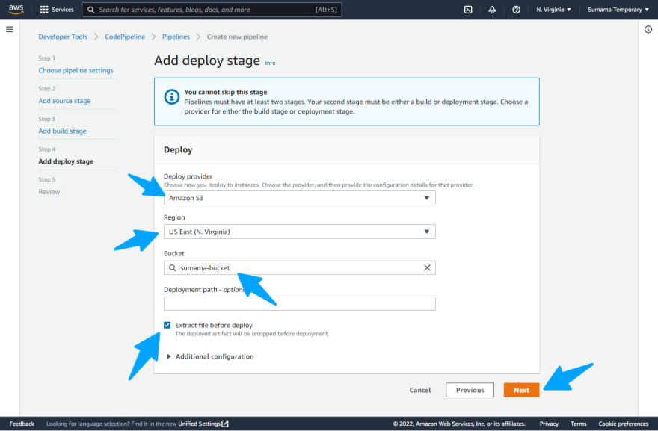Click the Previous button
658x431 pixels.
[x=470, y=390]
